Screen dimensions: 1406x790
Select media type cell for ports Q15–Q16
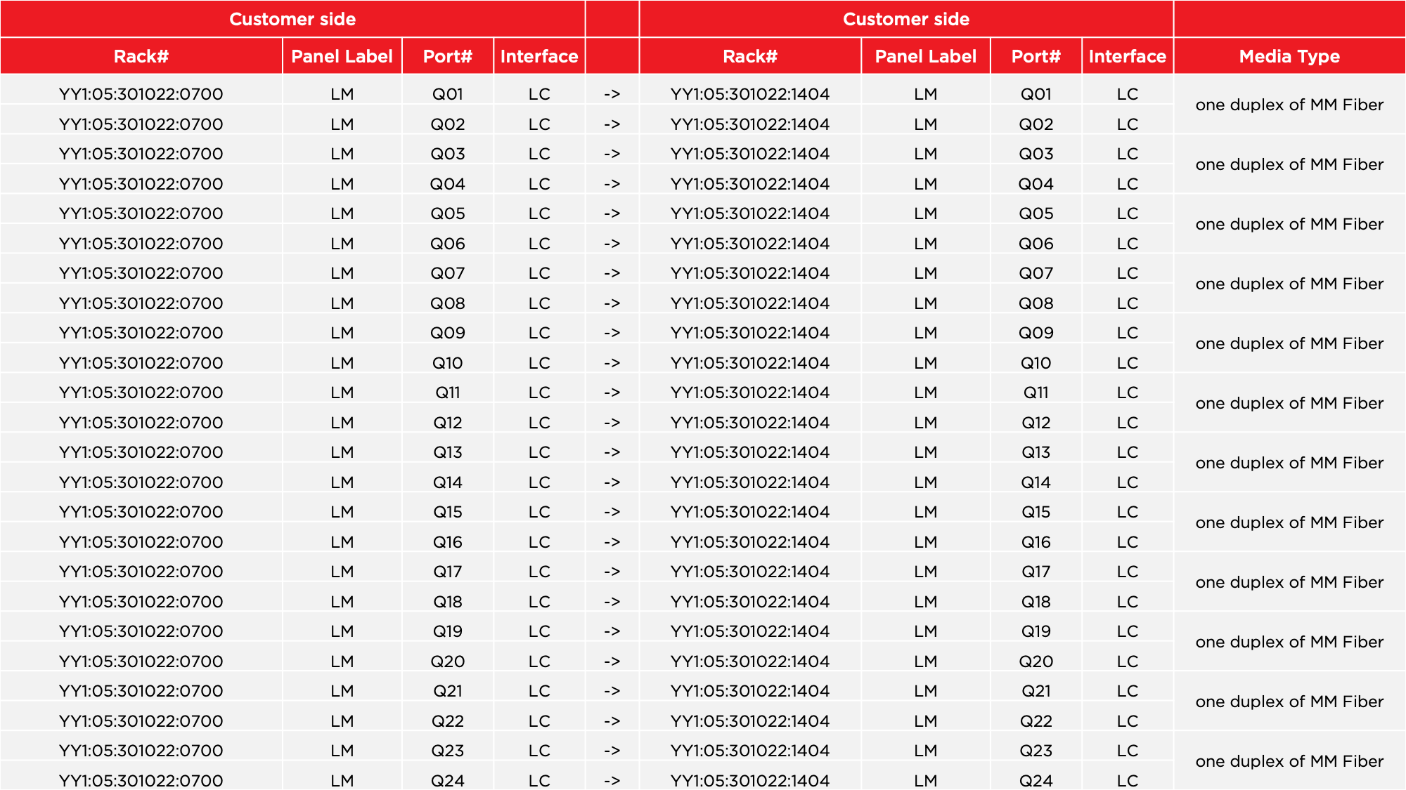coord(1289,522)
